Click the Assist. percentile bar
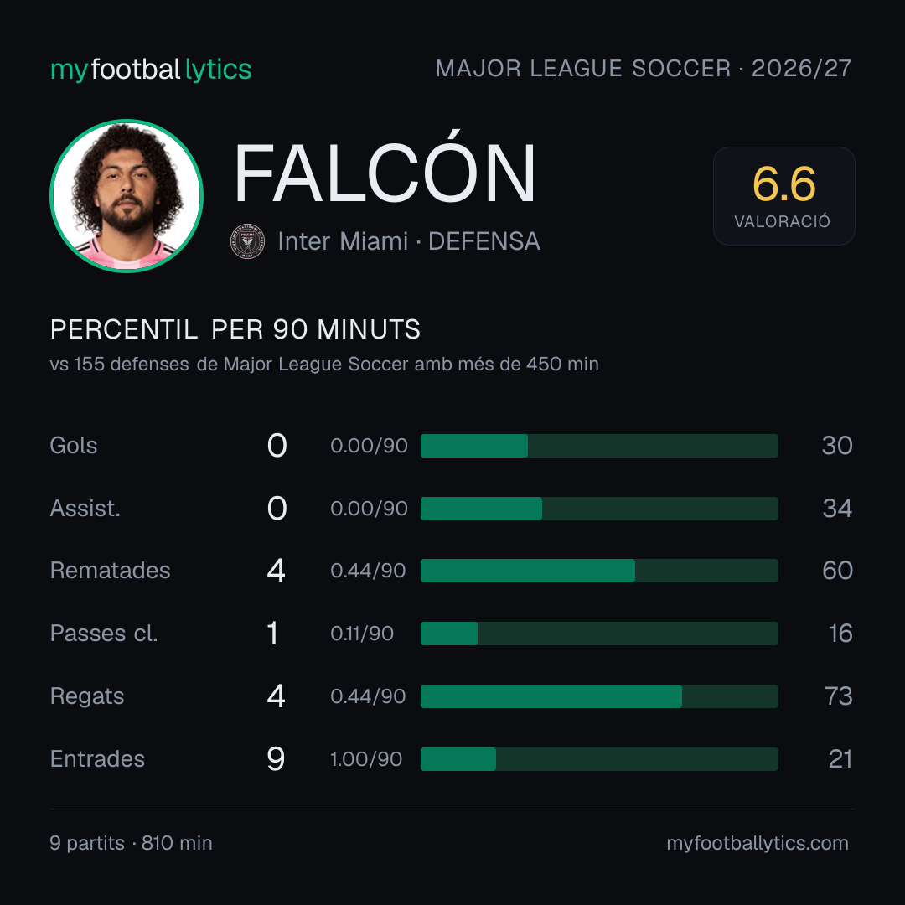Screen dimensions: 905x905 tap(599, 509)
